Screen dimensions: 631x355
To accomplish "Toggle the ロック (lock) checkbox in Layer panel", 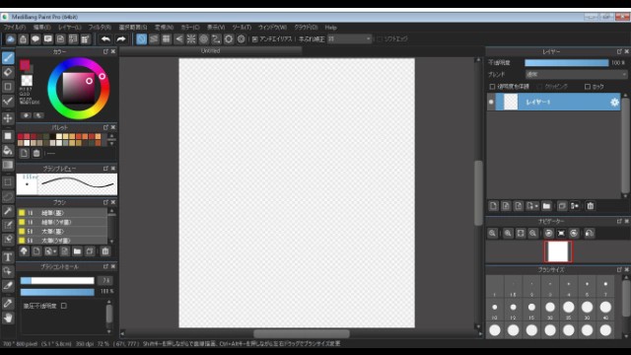I will coord(588,87).
